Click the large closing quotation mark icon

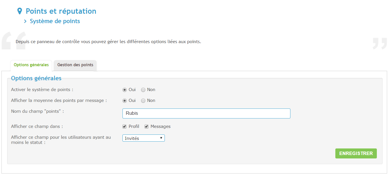[379, 43]
